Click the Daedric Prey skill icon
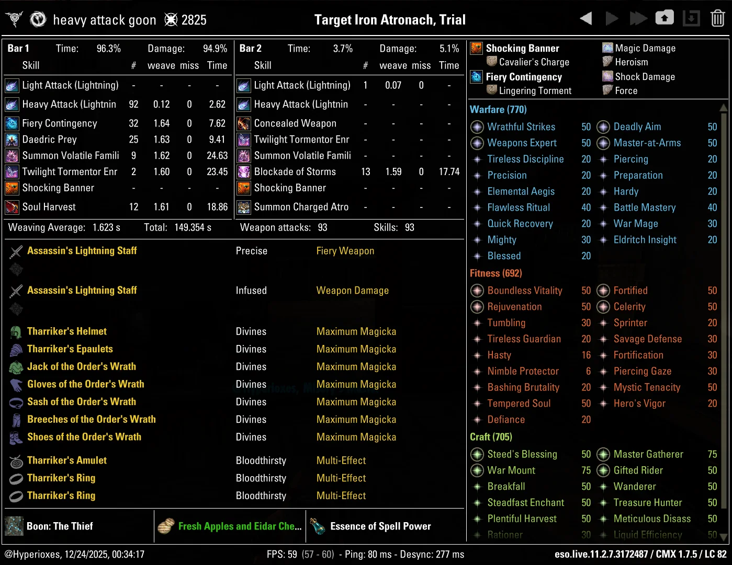 (12, 140)
